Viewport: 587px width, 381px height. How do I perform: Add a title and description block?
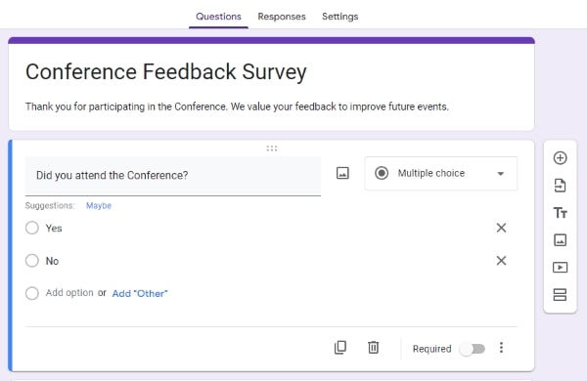coord(560,213)
